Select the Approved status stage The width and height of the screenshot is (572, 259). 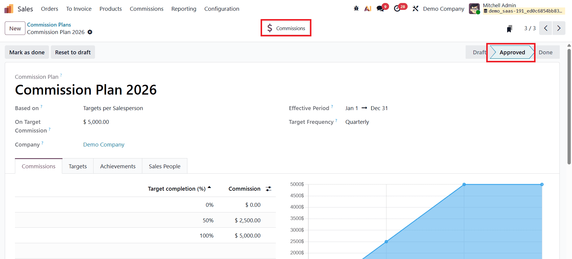(512, 52)
